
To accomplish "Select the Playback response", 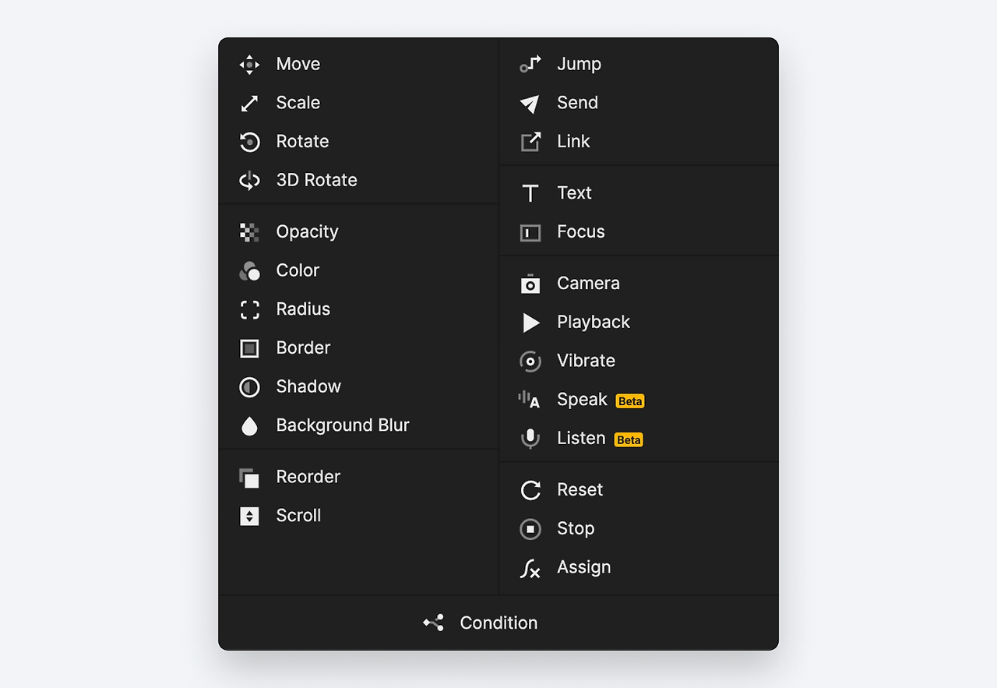I will click(593, 323).
